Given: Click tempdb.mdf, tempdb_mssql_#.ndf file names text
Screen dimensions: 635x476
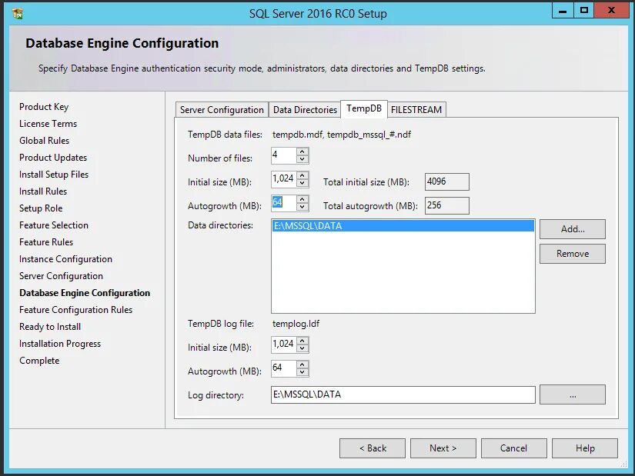Looking at the screenshot, I should pos(342,135).
